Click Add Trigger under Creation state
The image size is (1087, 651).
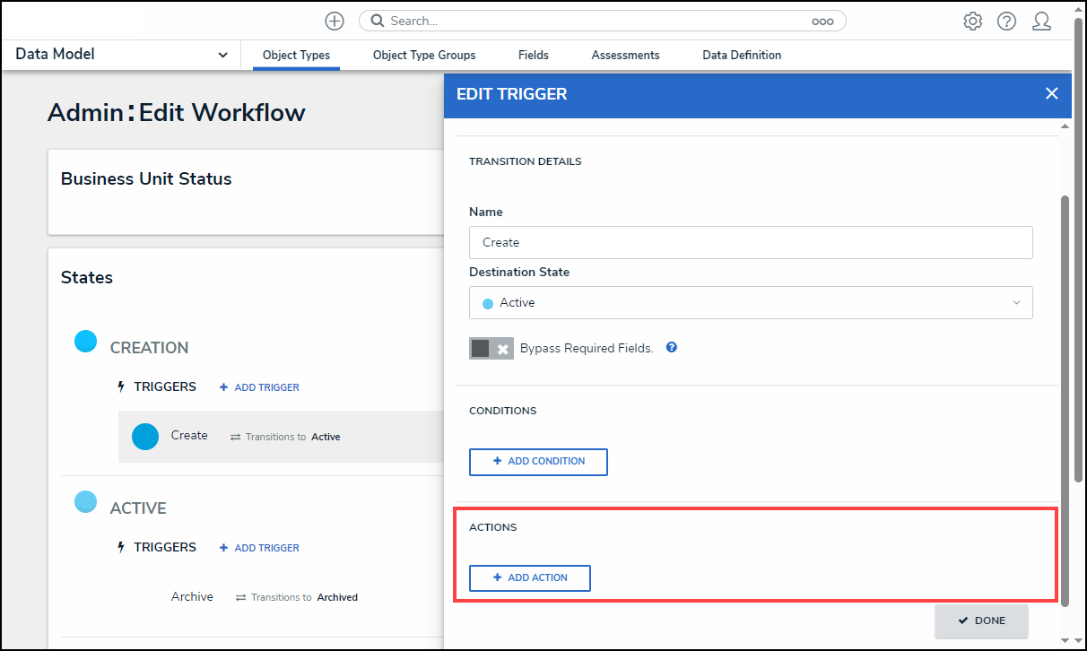259,387
